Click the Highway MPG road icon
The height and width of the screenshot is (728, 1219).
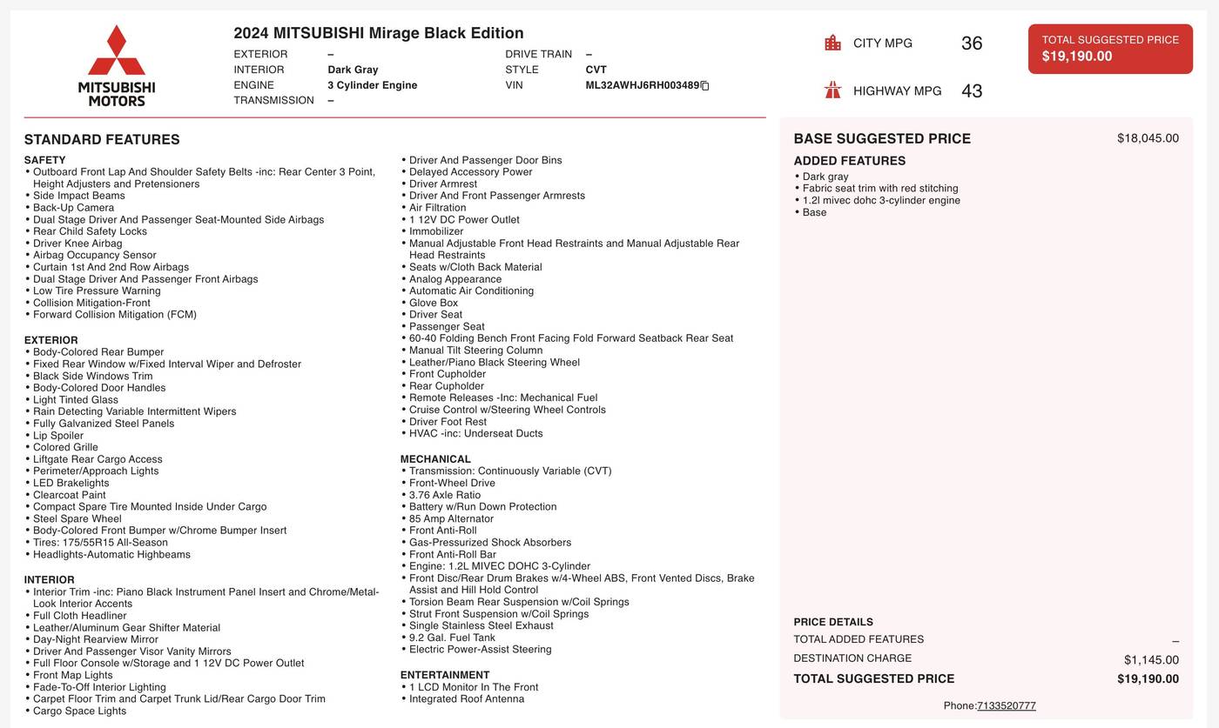(x=832, y=90)
